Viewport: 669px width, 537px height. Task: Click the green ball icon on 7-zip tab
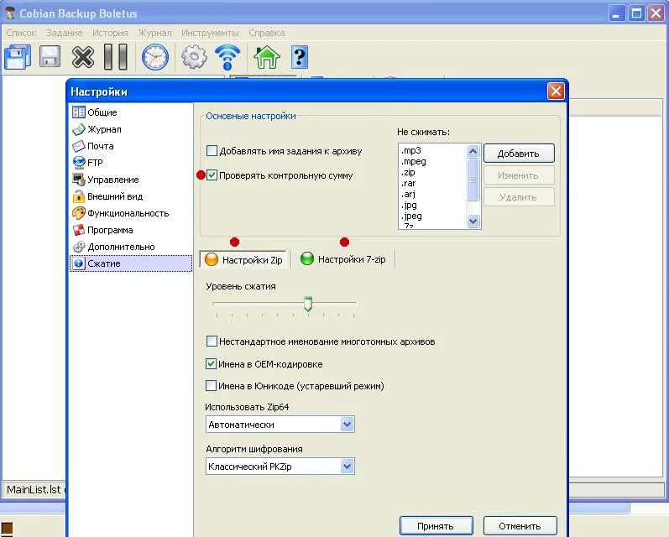(x=306, y=258)
